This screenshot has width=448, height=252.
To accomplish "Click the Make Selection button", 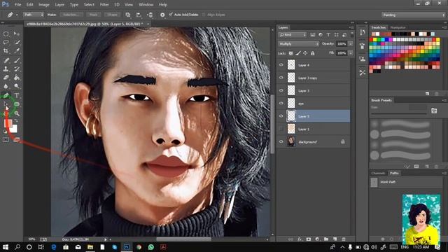I will (x=71, y=15).
